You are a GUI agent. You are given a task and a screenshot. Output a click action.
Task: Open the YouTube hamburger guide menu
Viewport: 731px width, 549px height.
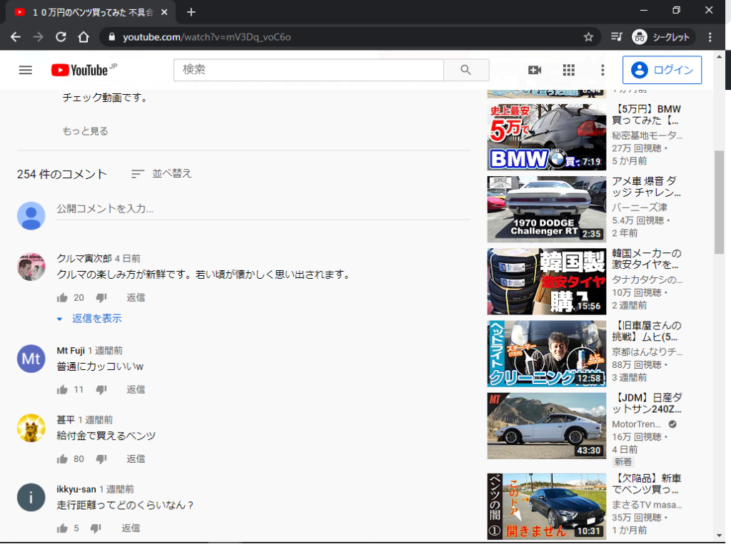click(26, 70)
